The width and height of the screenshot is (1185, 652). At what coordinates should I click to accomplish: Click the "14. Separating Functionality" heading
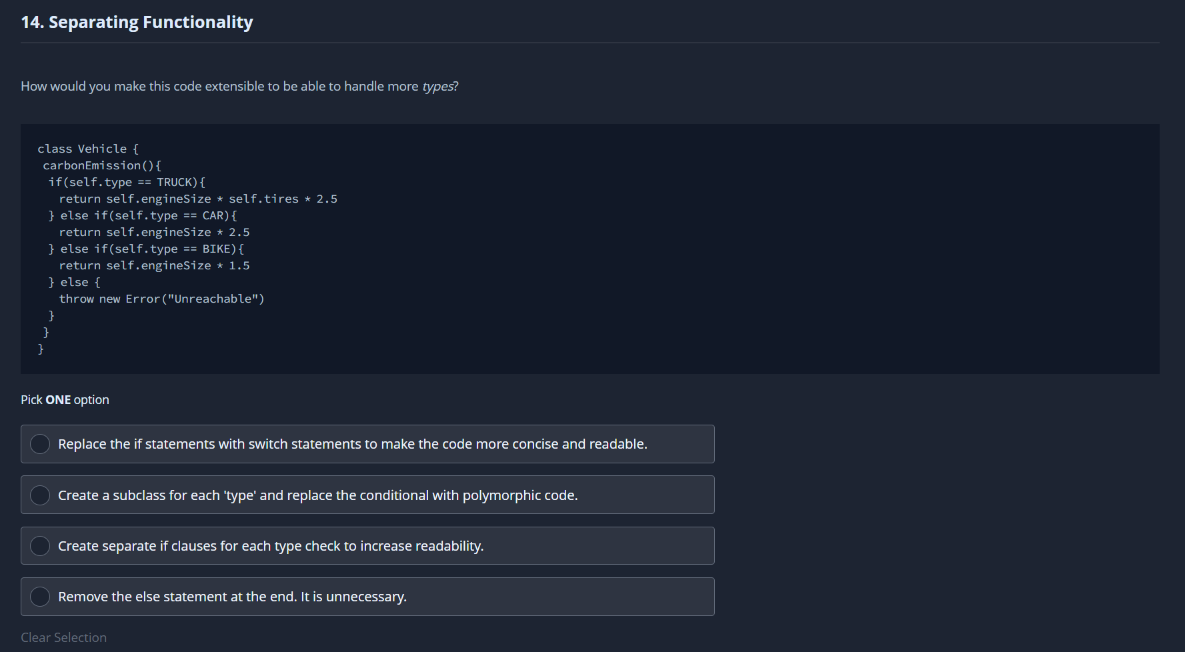[137, 22]
